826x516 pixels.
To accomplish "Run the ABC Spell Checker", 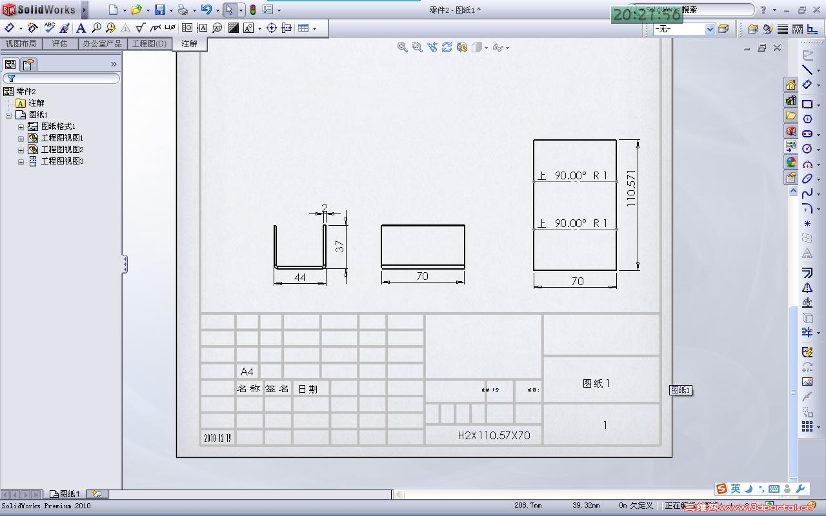I will [50, 28].
